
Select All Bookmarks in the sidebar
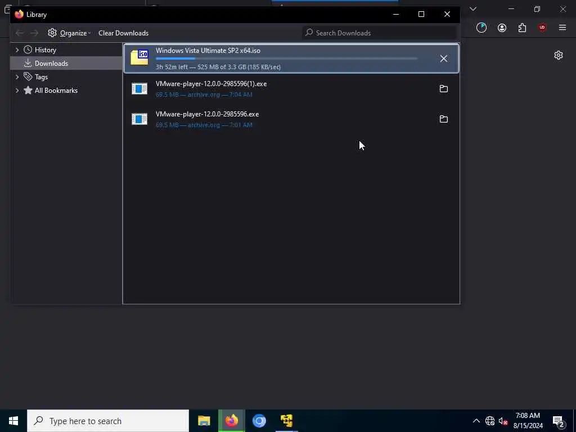(x=56, y=91)
